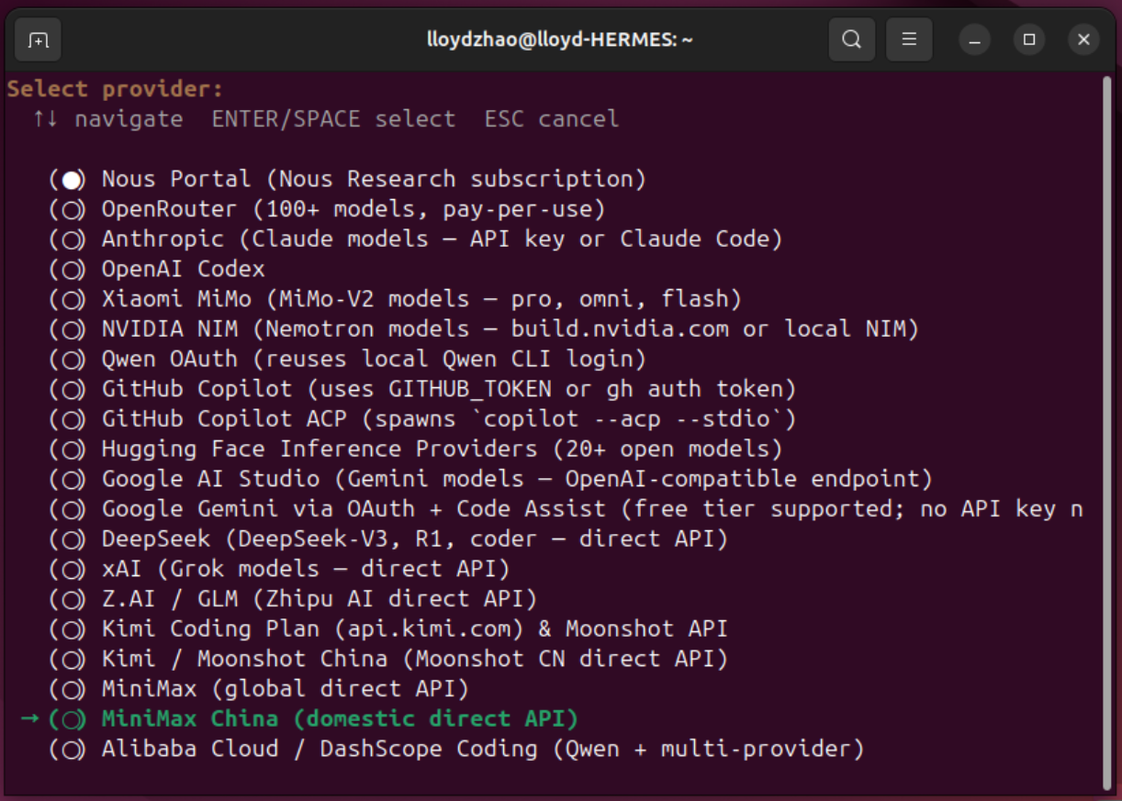Open a new terminal tab
This screenshot has height=801, width=1122.
click(x=38, y=40)
